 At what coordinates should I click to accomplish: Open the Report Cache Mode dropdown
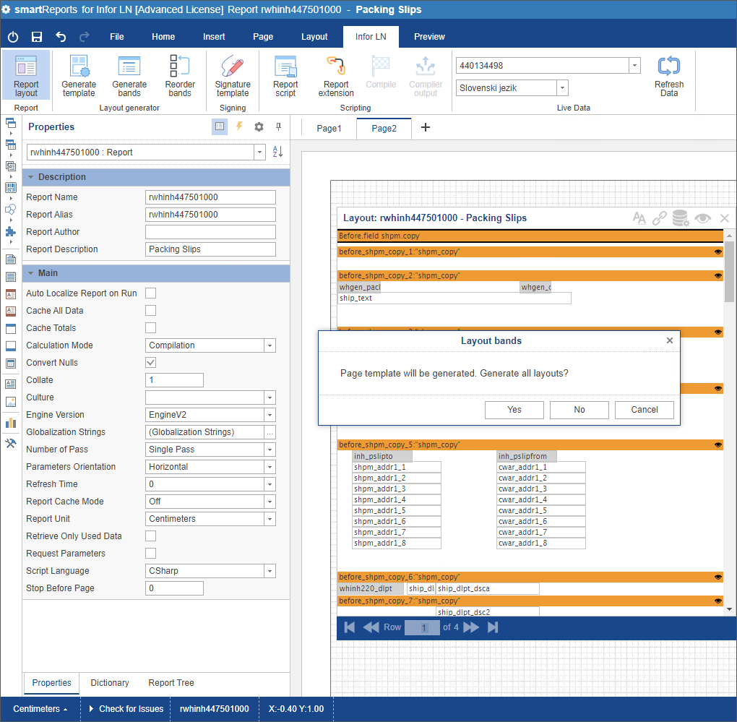(270, 502)
